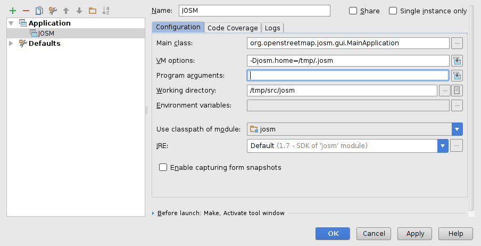Check the Single instance only box
The width and height of the screenshot is (481, 246).
pos(393,11)
